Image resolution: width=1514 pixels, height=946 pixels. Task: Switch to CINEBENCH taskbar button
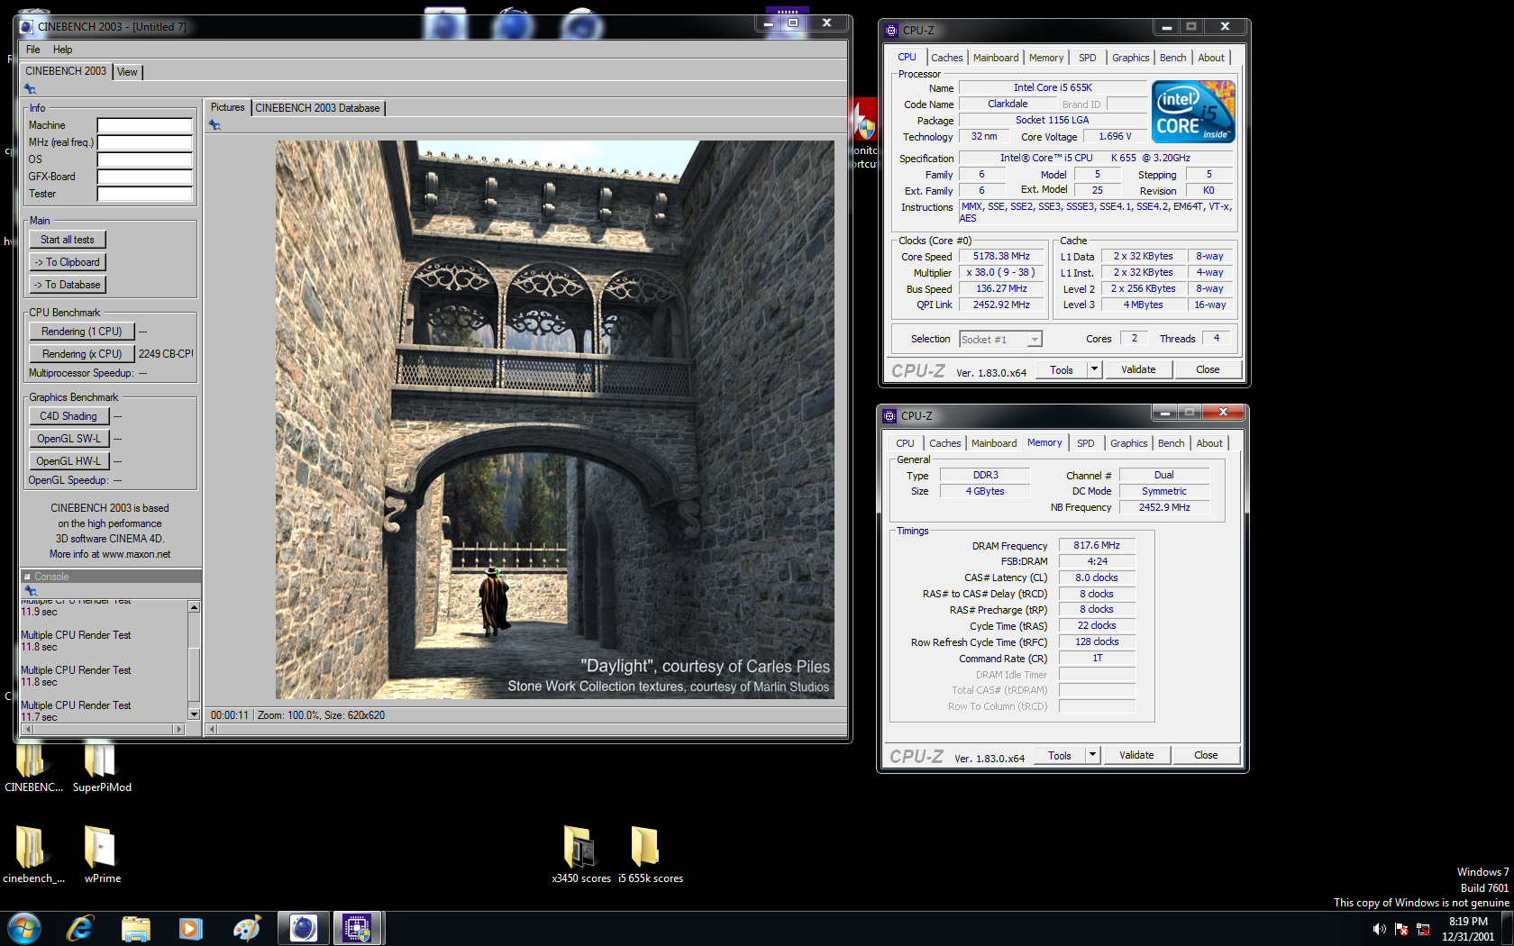click(x=304, y=928)
